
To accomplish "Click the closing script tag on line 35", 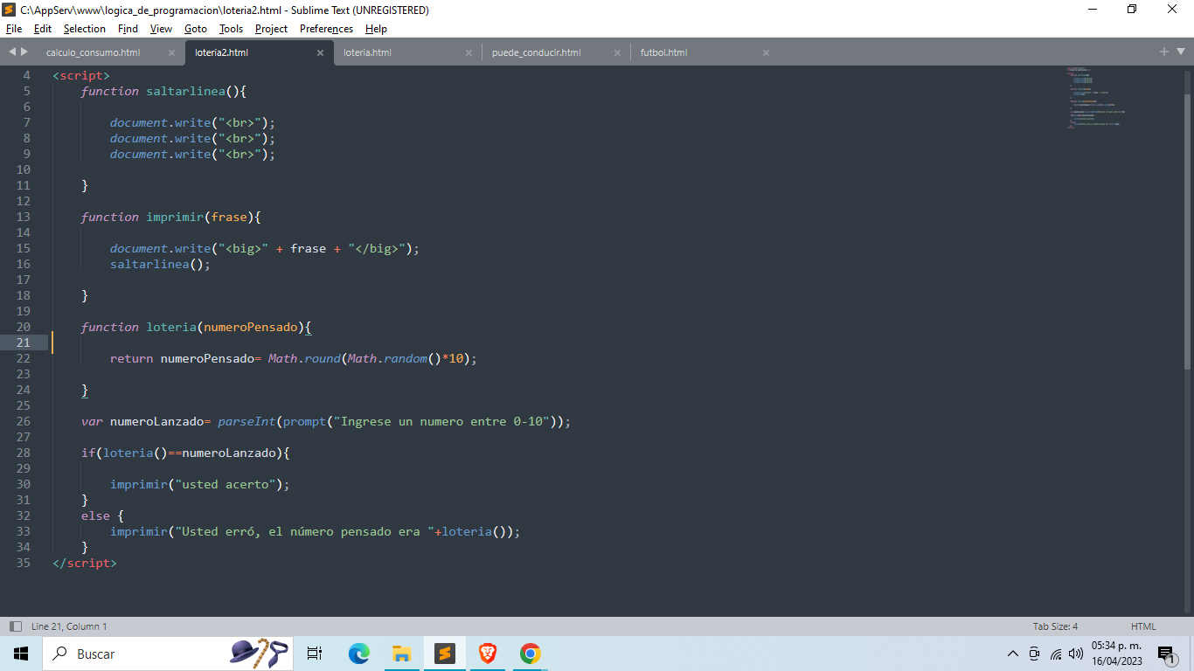I will tap(85, 563).
